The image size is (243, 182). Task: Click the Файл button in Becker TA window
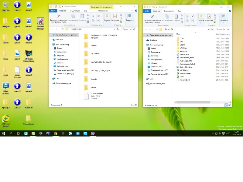147,11
